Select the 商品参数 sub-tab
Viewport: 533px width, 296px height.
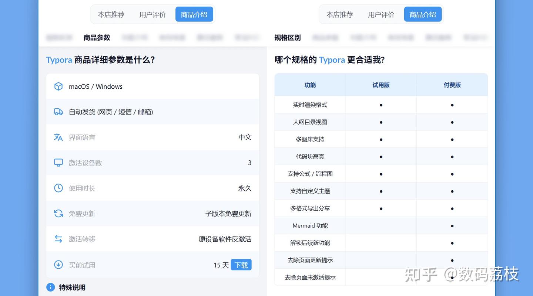pos(97,38)
